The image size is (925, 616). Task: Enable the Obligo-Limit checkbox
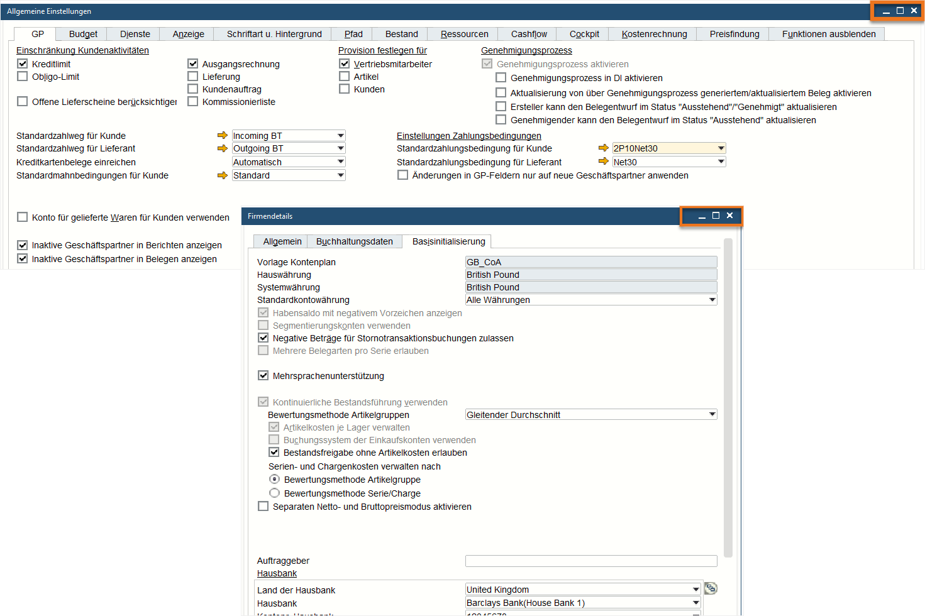click(x=23, y=76)
